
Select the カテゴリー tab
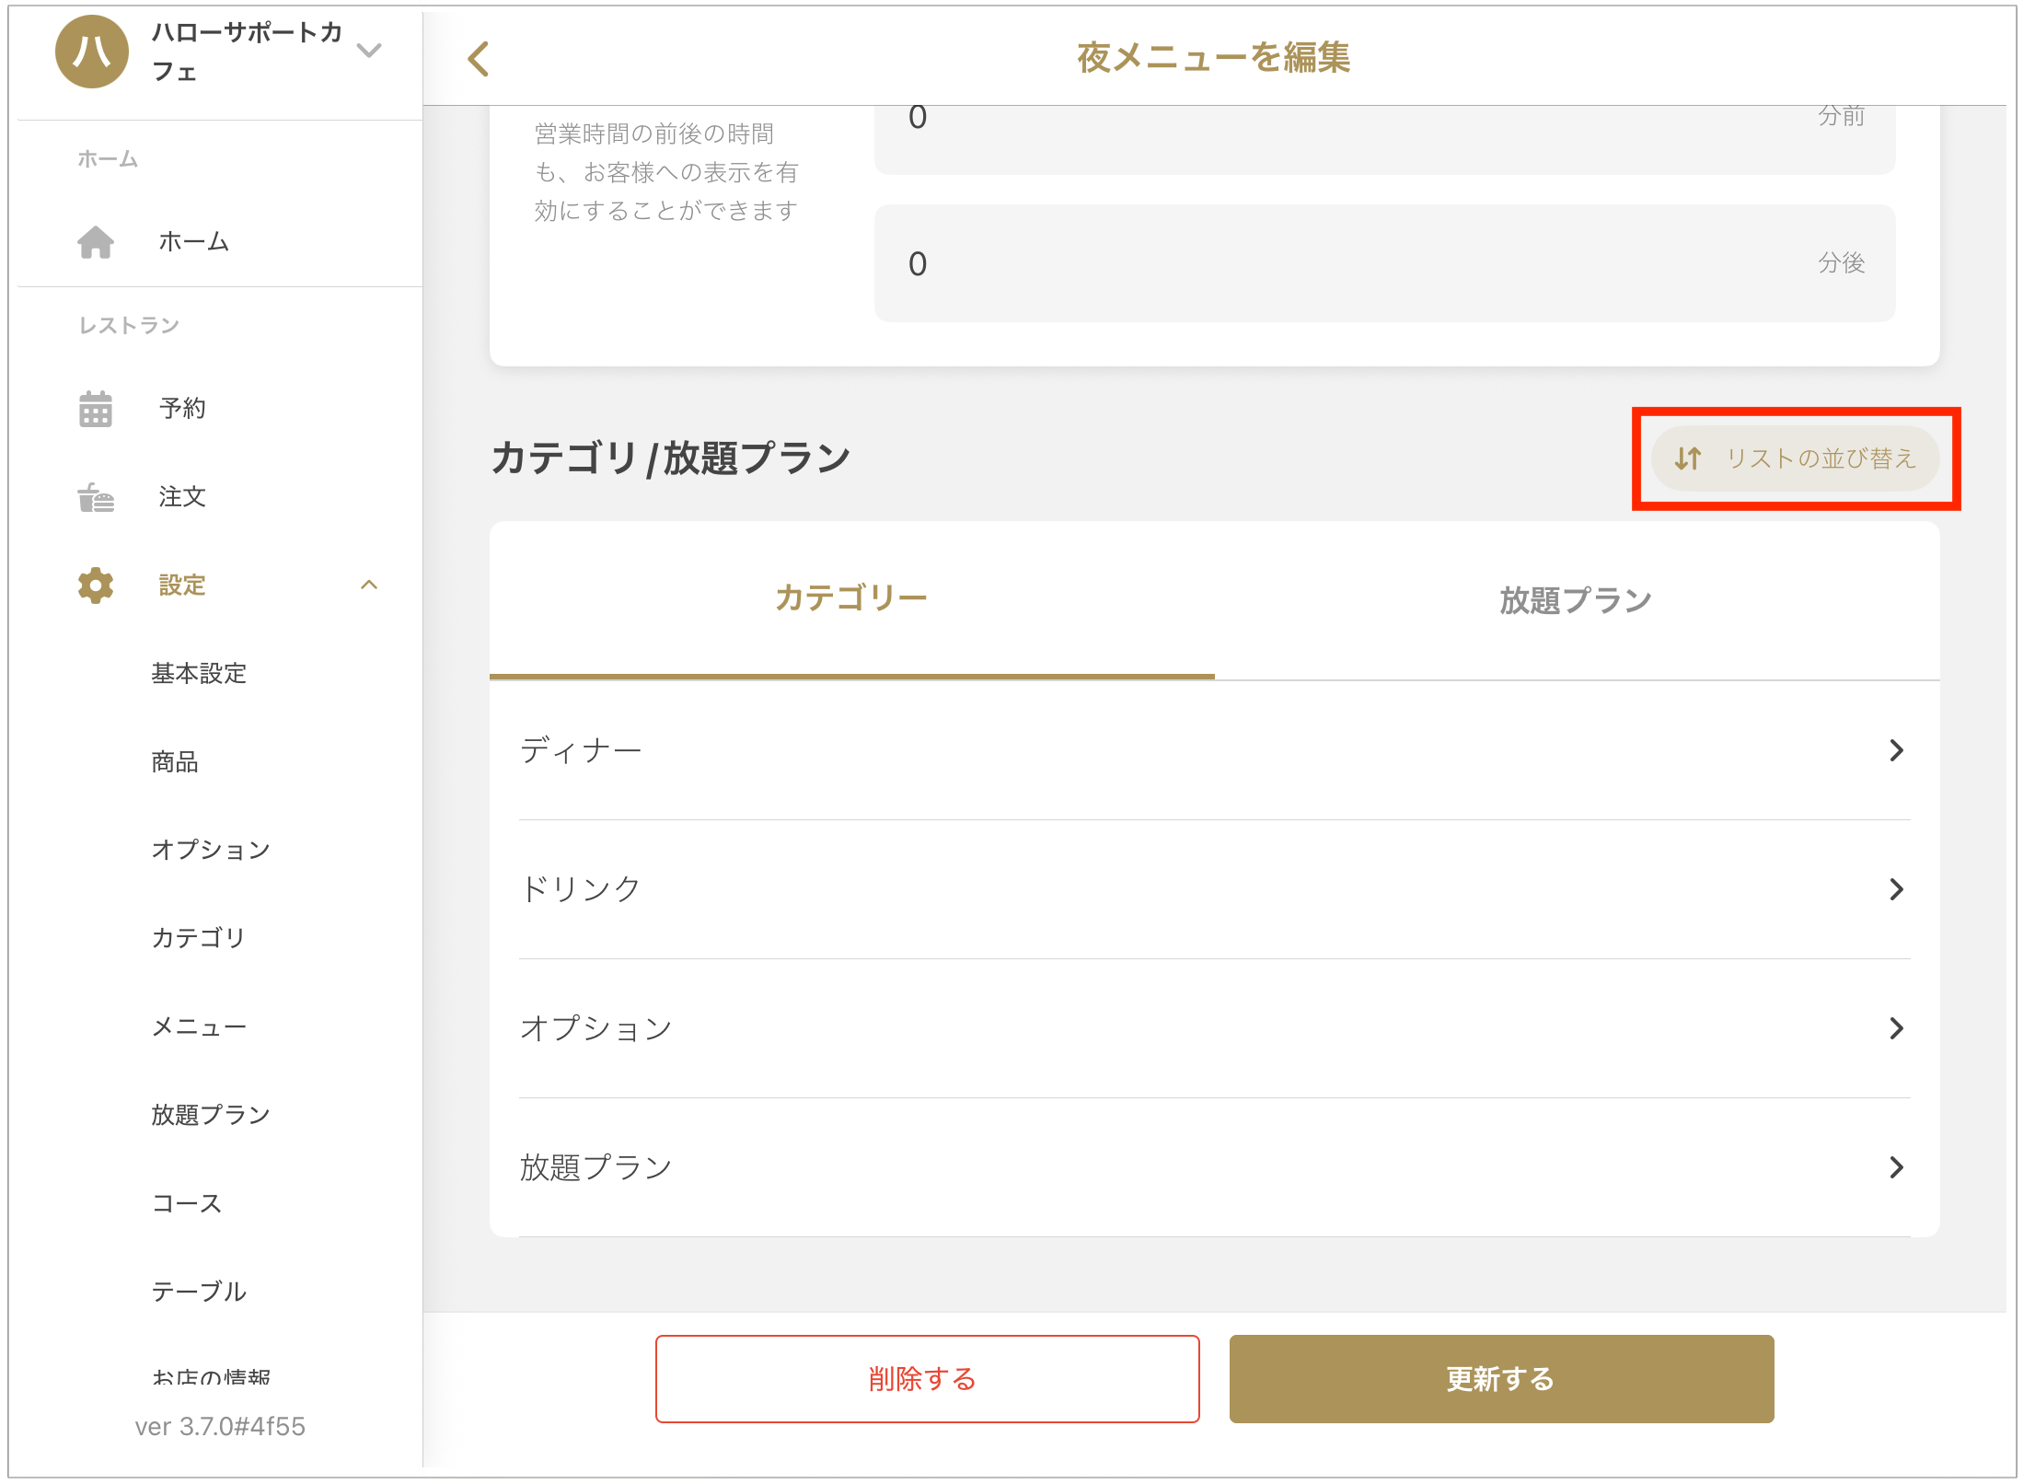pos(851,599)
